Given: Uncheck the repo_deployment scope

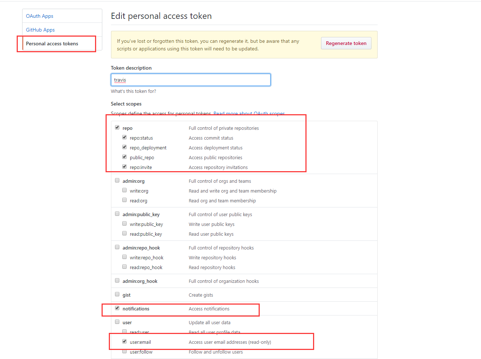Looking at the screenshot, I should point(124,147).
